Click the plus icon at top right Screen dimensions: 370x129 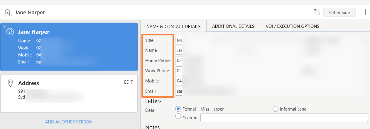365,12
